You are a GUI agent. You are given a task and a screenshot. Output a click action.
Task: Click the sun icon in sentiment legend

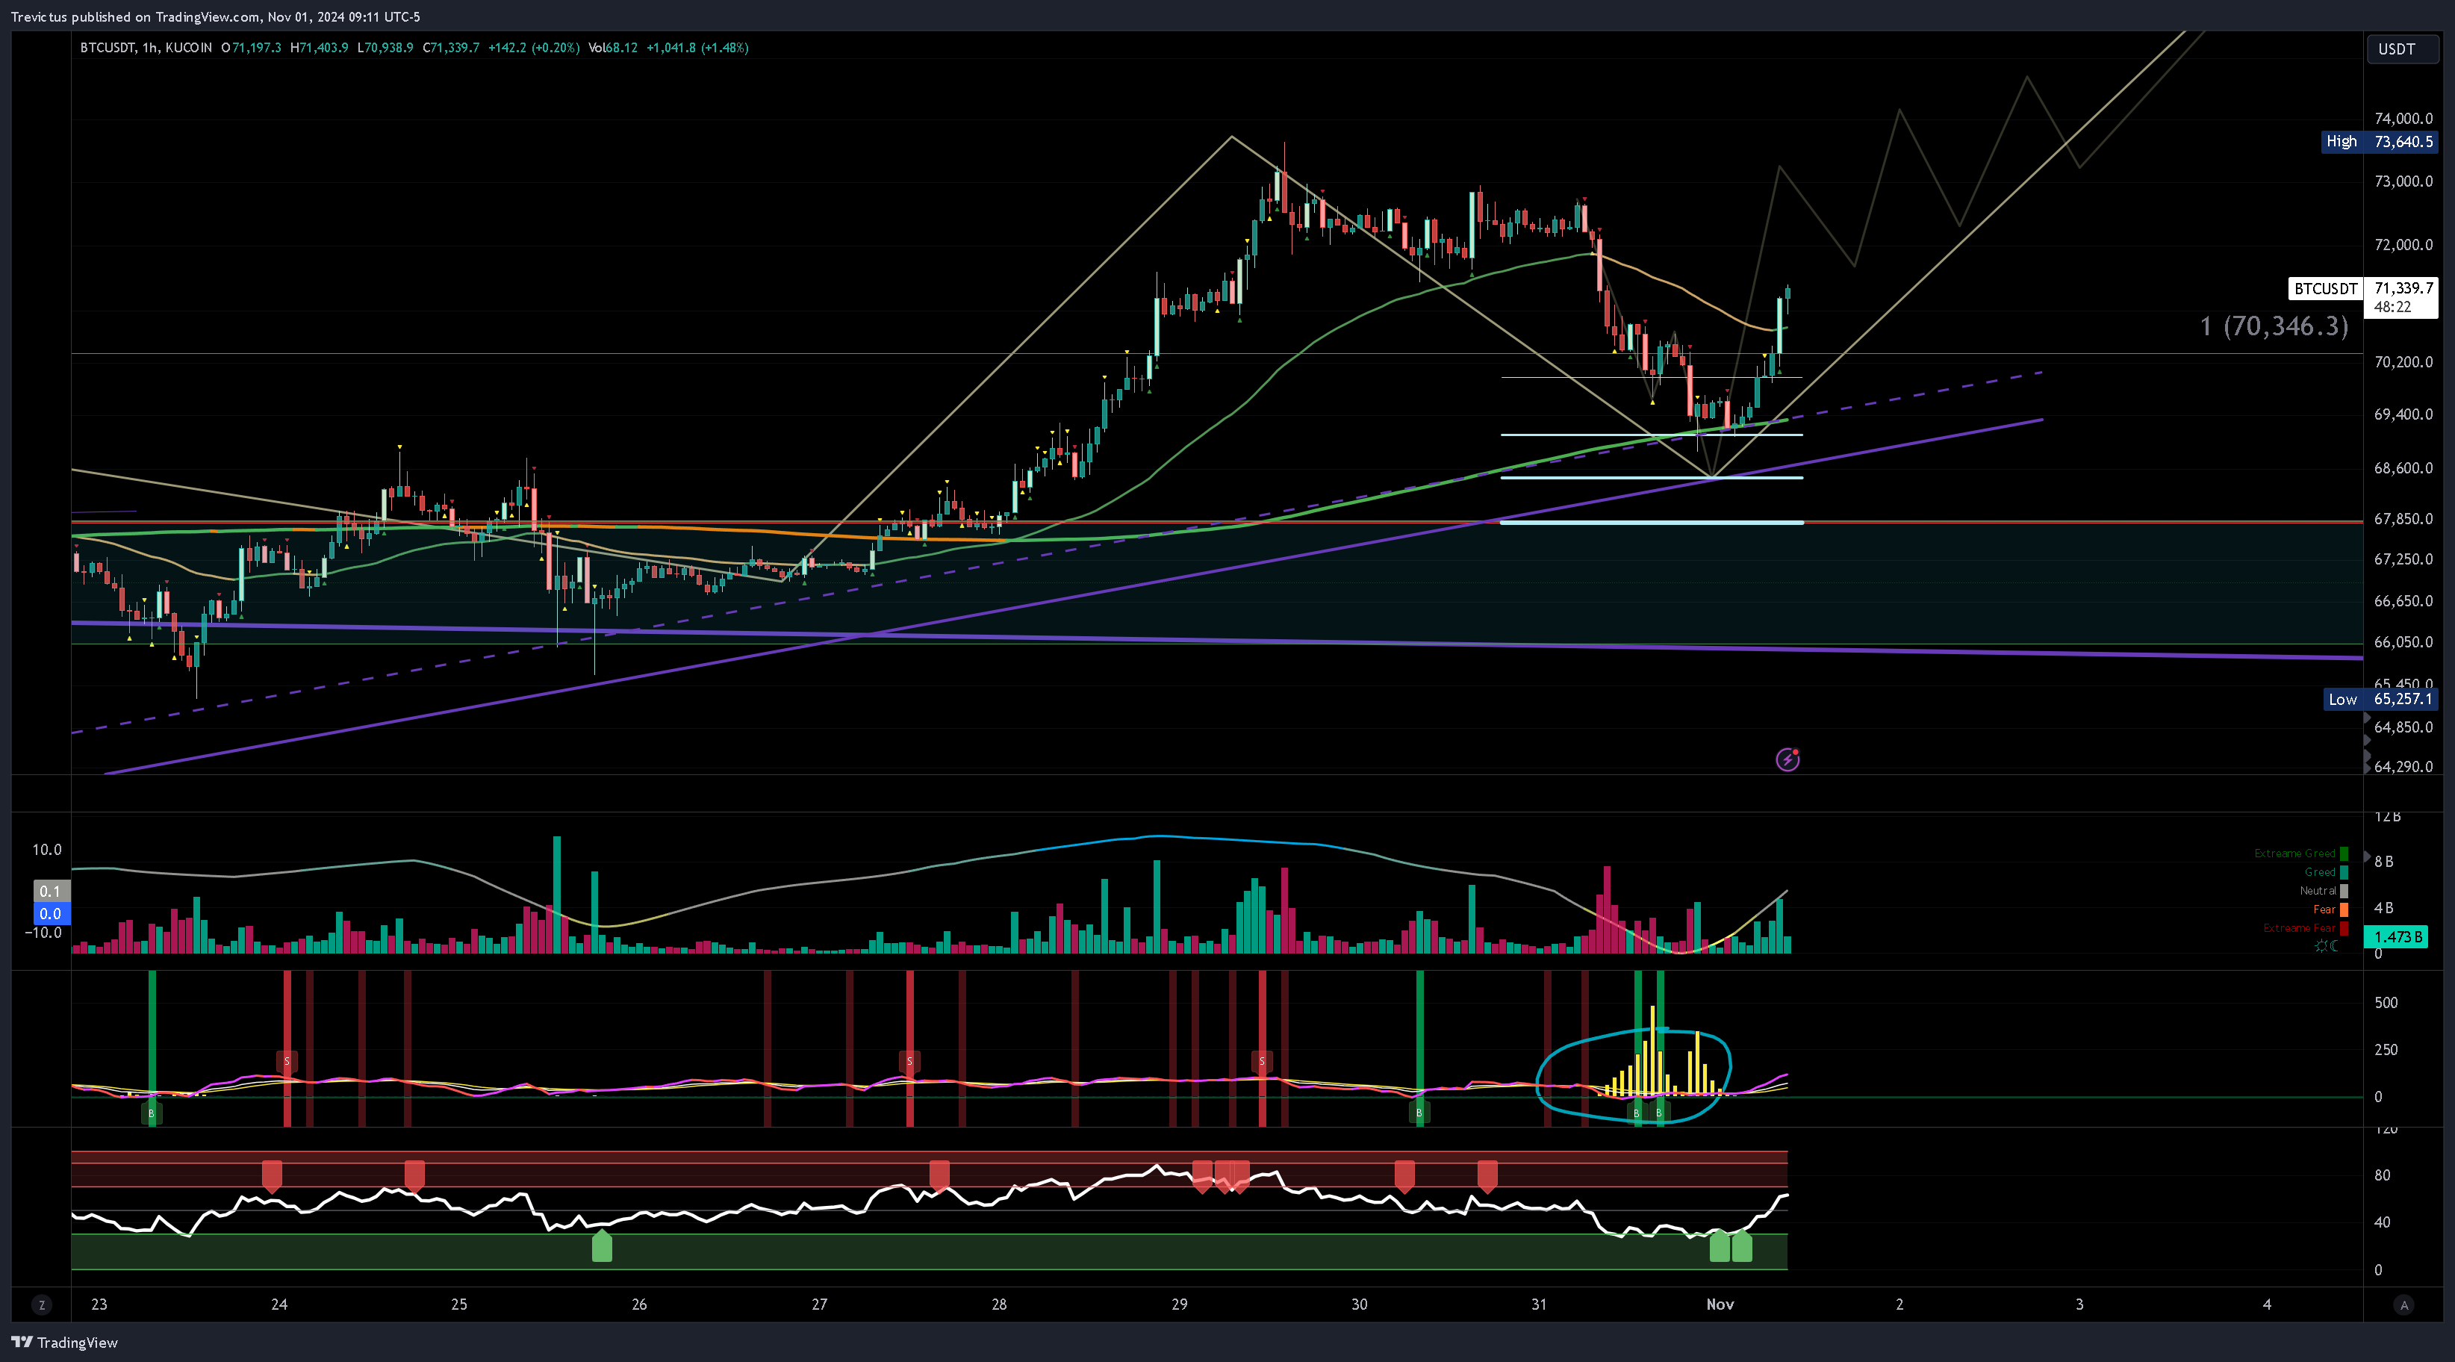tap(2321, 945)
